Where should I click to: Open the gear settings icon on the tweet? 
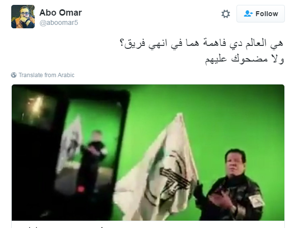coord(226,14)
